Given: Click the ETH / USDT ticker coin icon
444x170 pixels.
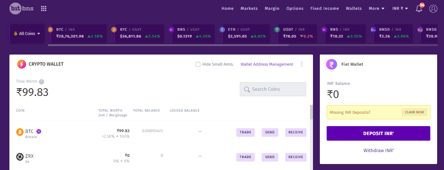Looking at the screenshot, I should (222, 29).
